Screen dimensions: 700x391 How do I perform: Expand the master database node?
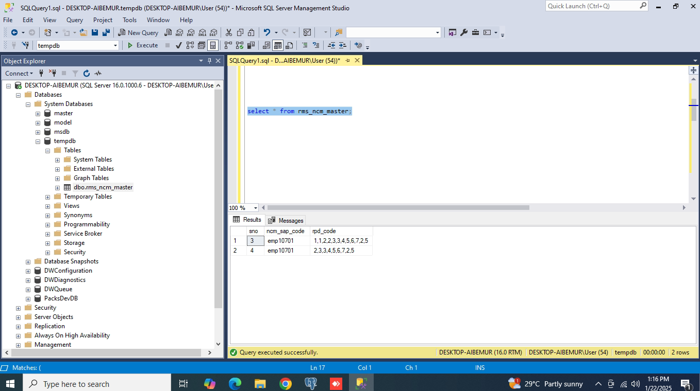[38, 113]
